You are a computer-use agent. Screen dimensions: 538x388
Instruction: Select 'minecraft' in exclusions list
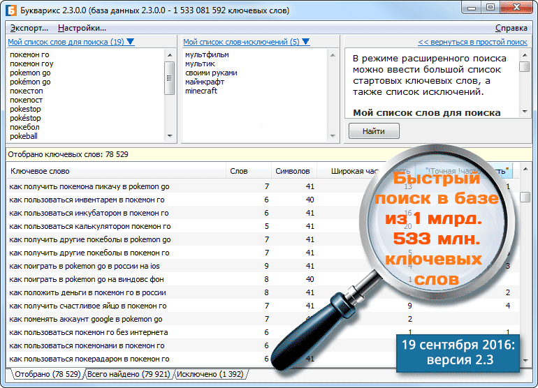coord(201,91)
